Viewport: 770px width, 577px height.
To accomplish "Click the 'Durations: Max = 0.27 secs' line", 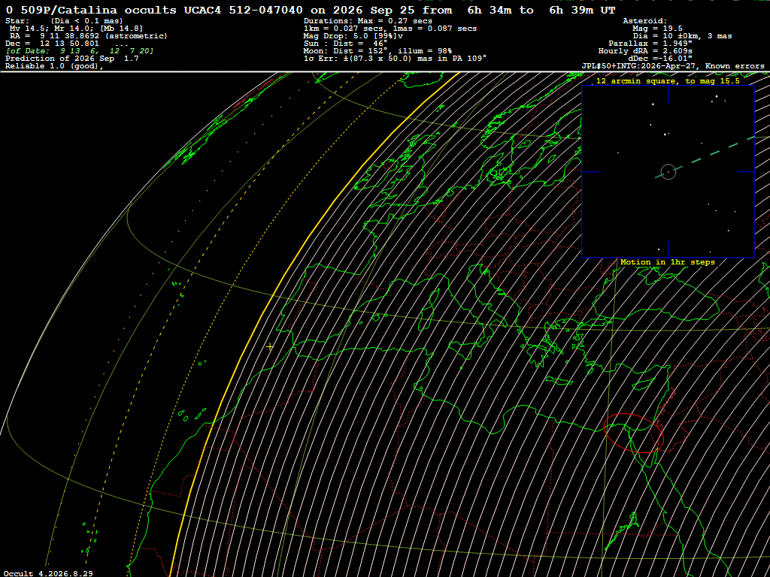I will [x=368, y=21].
